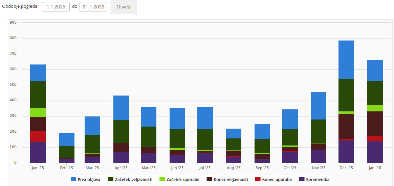The height and width of the screenshot is (186, 394).
Task: Click purple Sprememba segment of Dec '25 bar
Action: (x=346, y=151)
